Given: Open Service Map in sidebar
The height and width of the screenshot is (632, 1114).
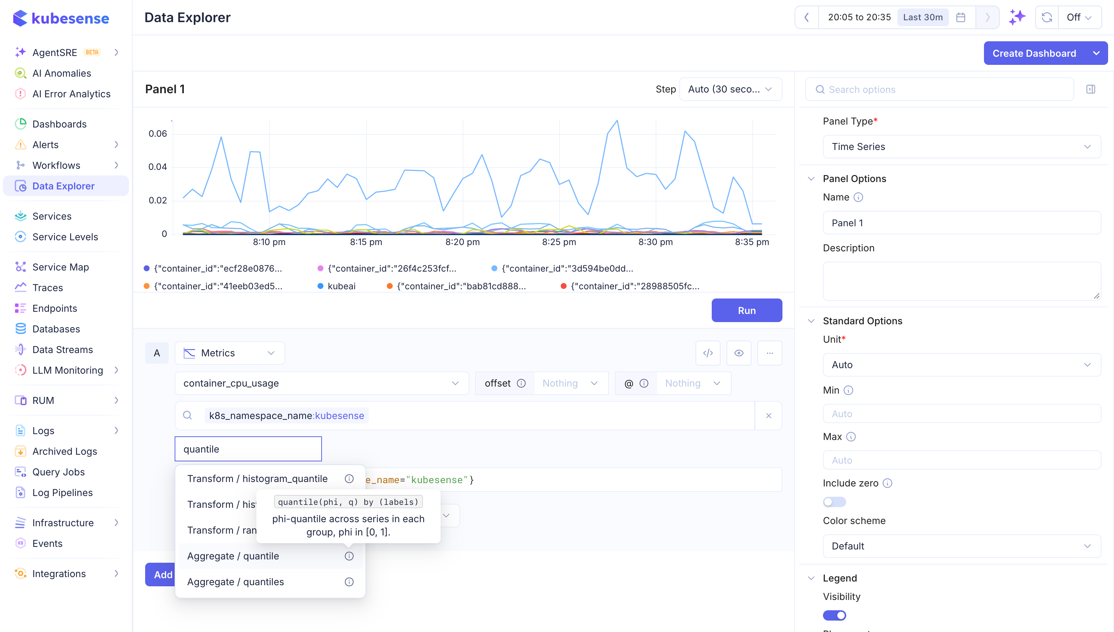Looking at the screenshot, I should (x=61, y=267).
